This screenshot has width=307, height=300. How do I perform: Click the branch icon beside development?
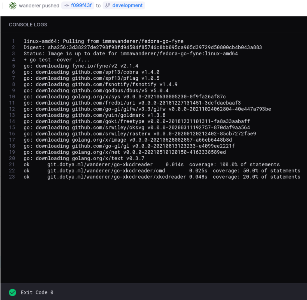108,6
